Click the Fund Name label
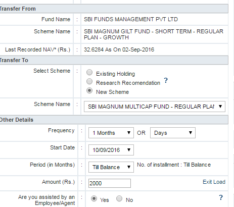Viewport: 234px width, 207px height. point(56,19)
